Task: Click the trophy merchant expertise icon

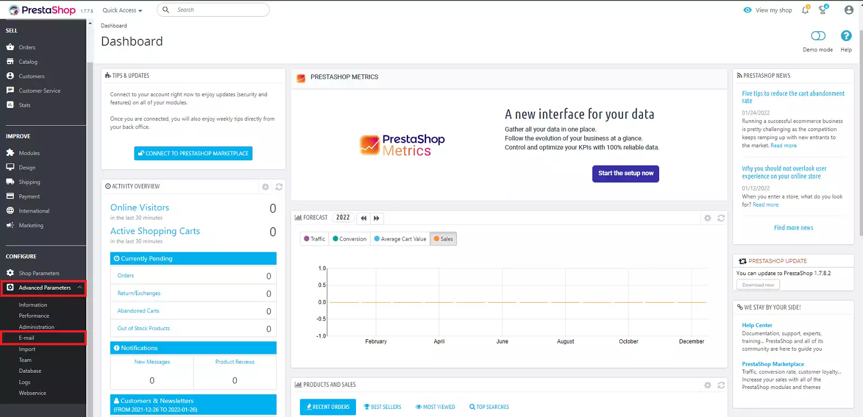Action: (x=823, y=10)
